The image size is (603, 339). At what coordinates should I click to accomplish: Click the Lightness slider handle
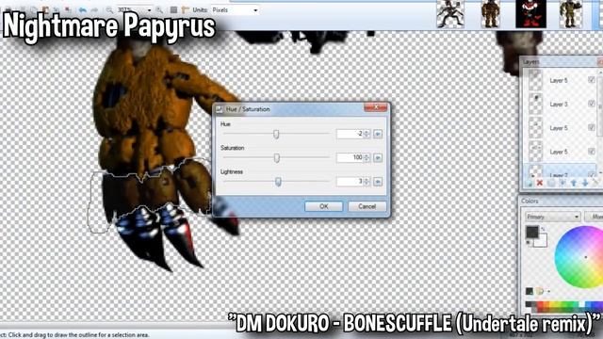click(x=279, y=182)
